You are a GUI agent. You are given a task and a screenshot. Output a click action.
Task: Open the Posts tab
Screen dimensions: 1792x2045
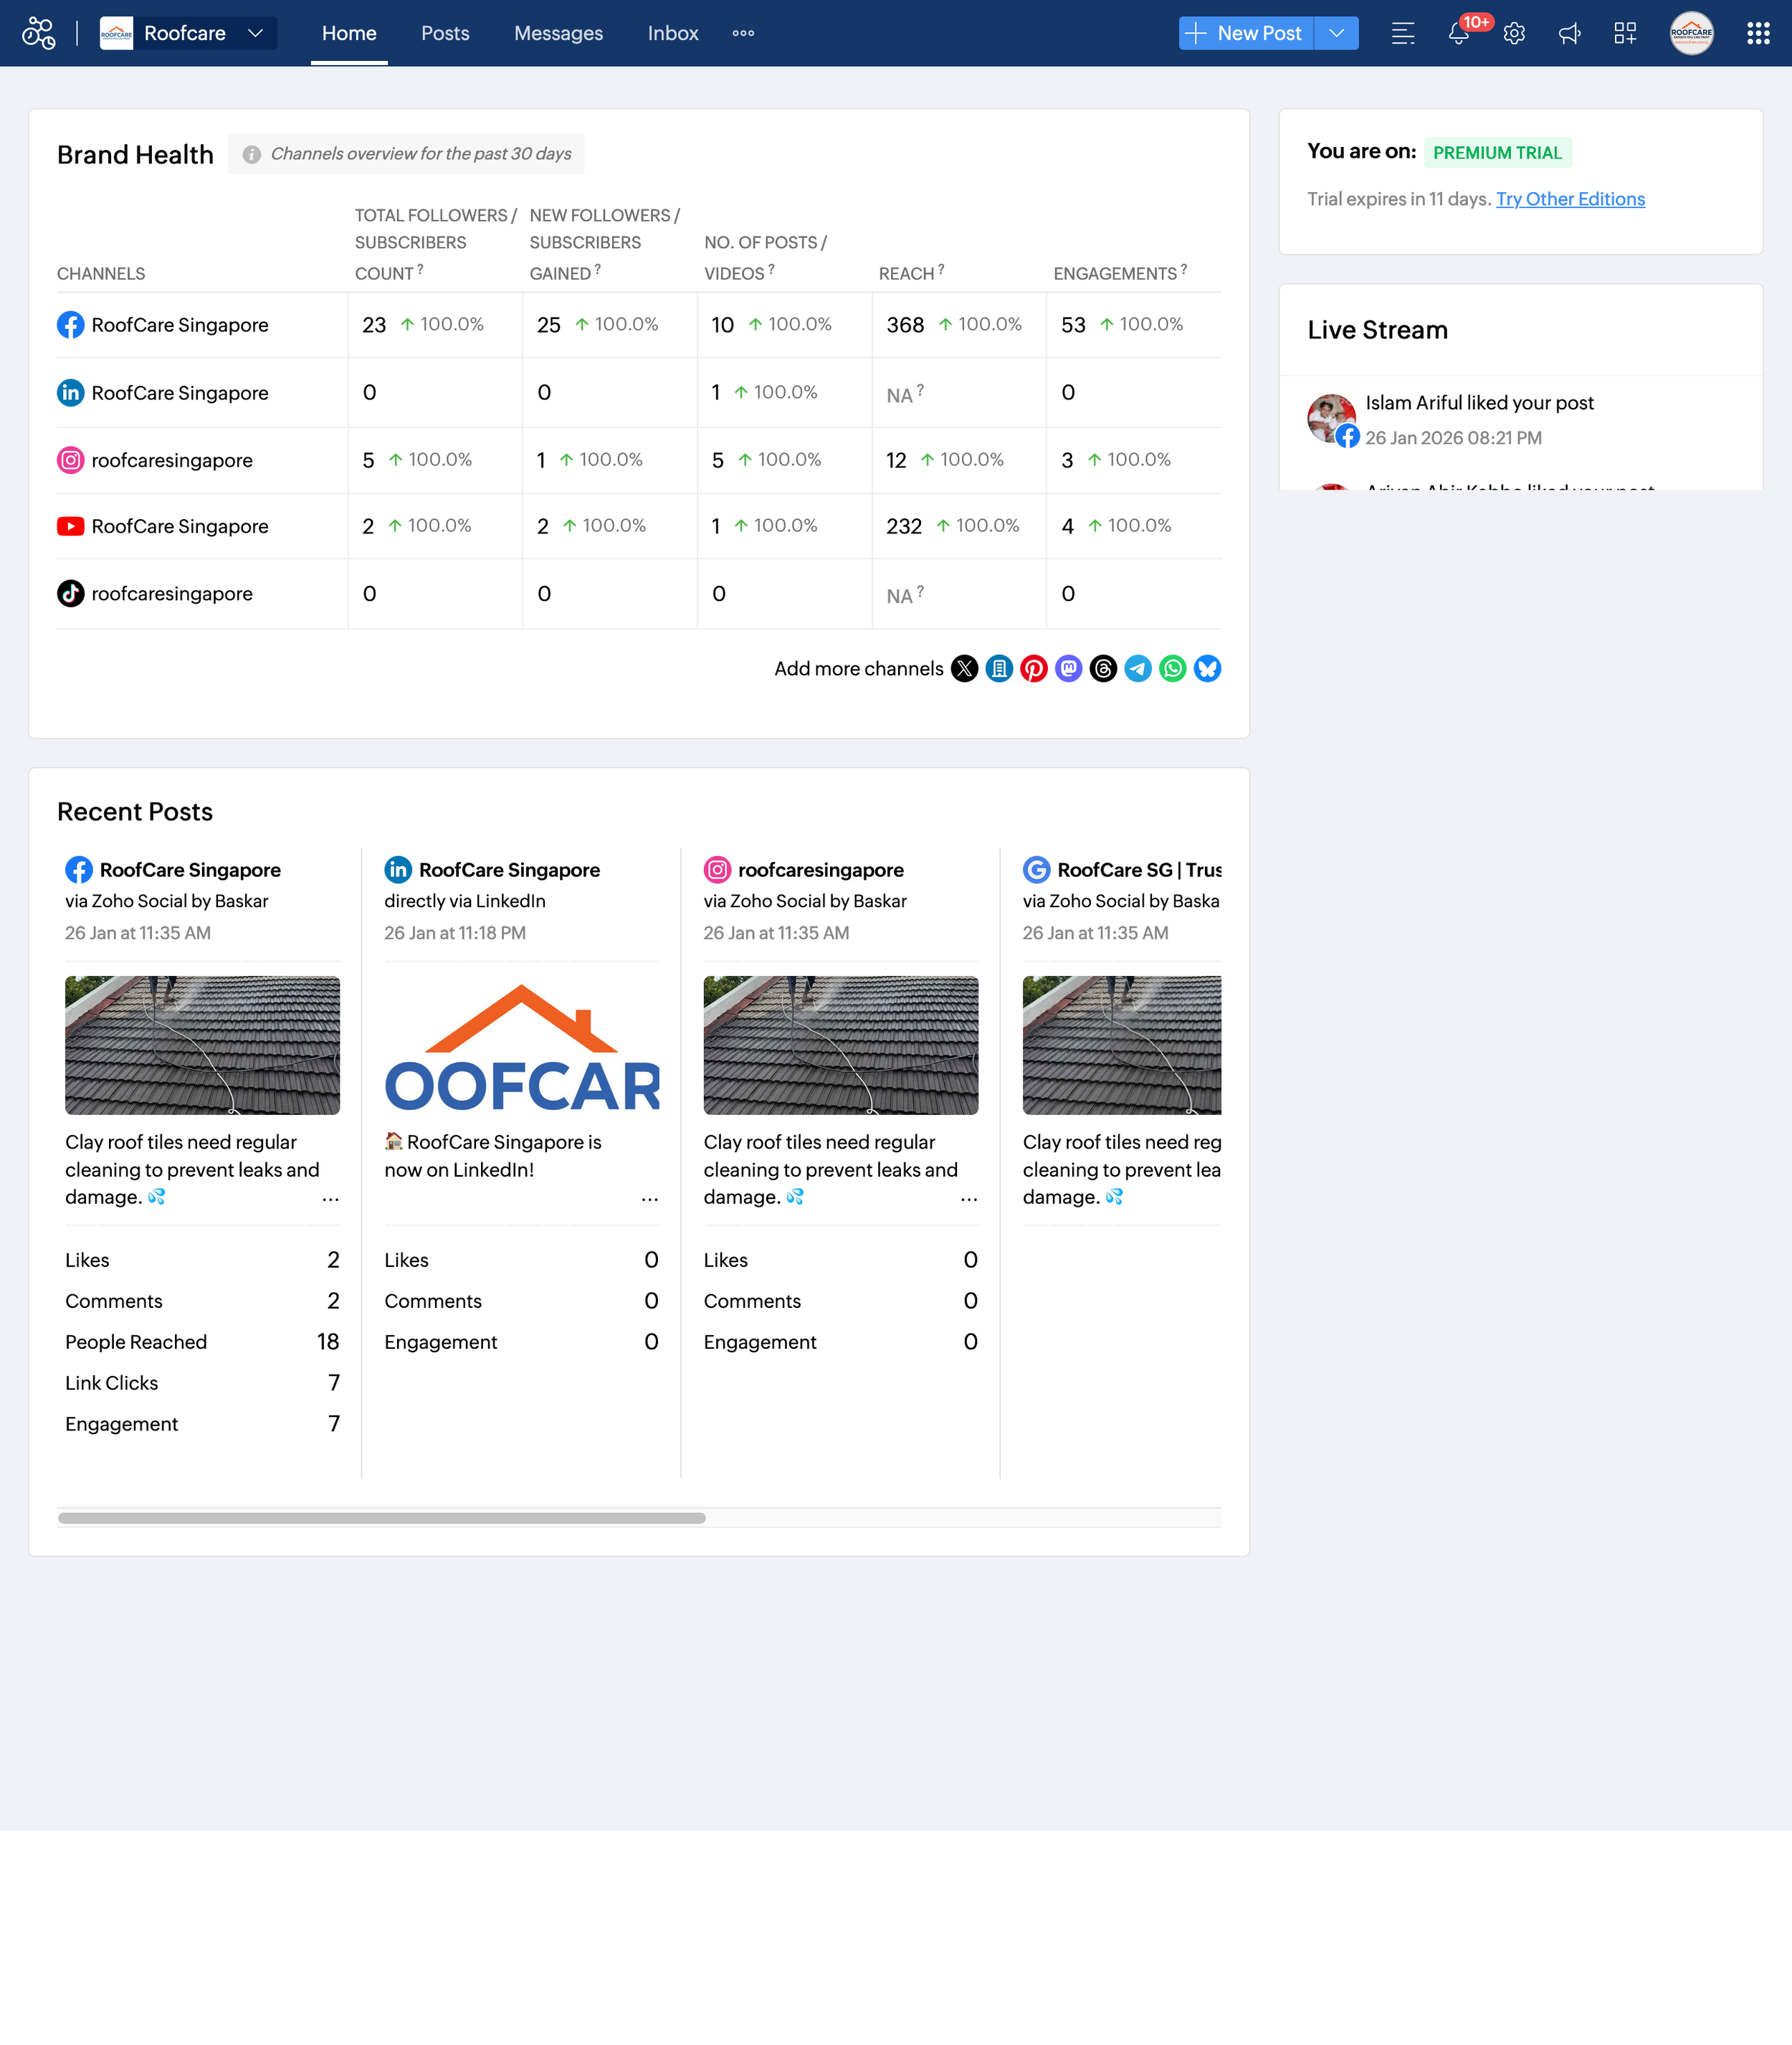[x=445, y=33]
